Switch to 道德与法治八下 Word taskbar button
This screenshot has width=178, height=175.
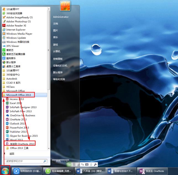click(121, 171)
